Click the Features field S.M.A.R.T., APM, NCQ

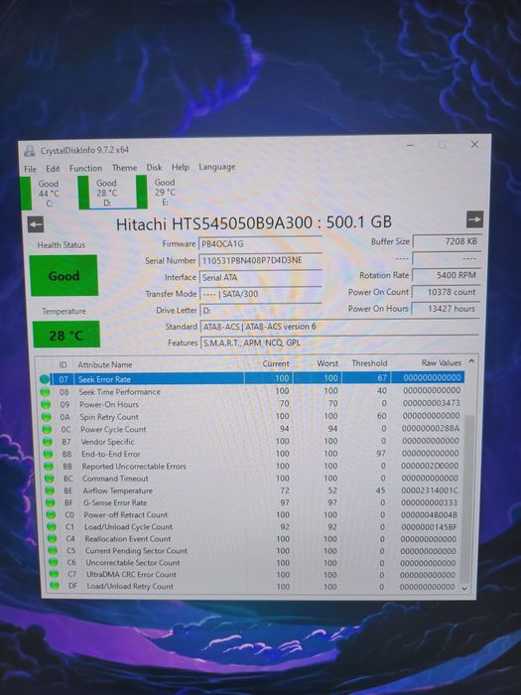click(340, 343)
